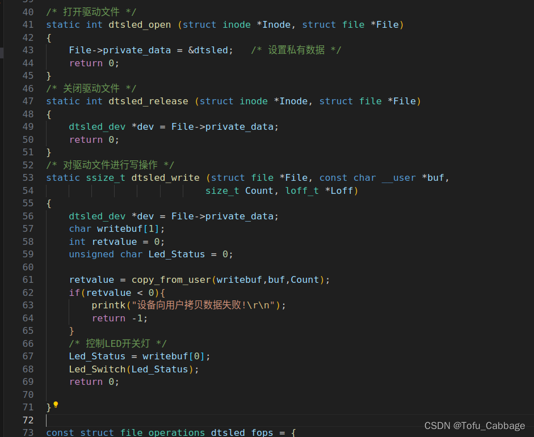
Task: Click line number 72 in the gutter
Action: tap(28, 421)
